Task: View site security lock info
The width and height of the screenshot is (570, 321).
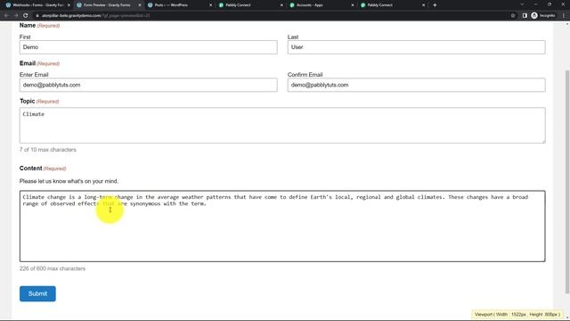Action: tap(37, 16)
